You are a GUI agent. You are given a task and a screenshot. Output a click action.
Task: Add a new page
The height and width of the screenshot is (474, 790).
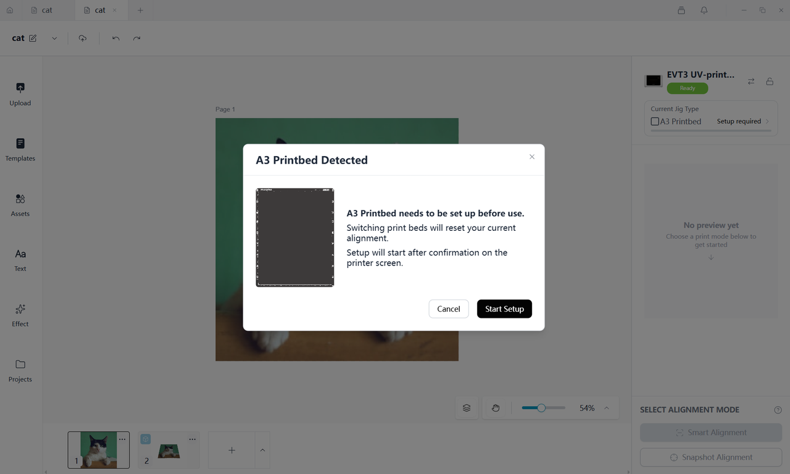[x=231, y=451]
